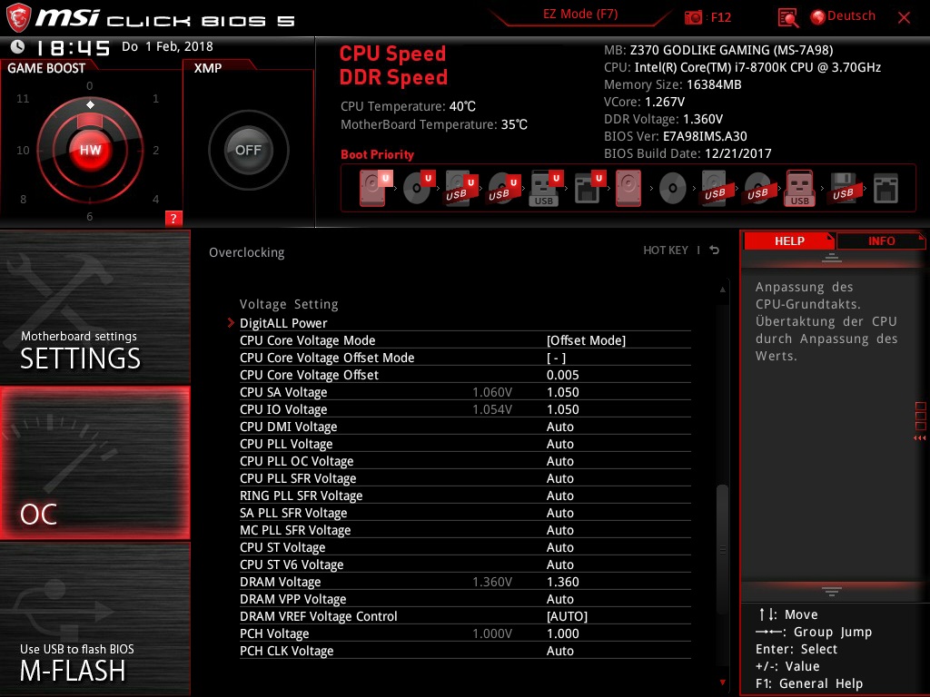This screenshot has width=930, height=697.
Task: Select the RING PLL SFR Voltage row
Action: pos(465,495)
